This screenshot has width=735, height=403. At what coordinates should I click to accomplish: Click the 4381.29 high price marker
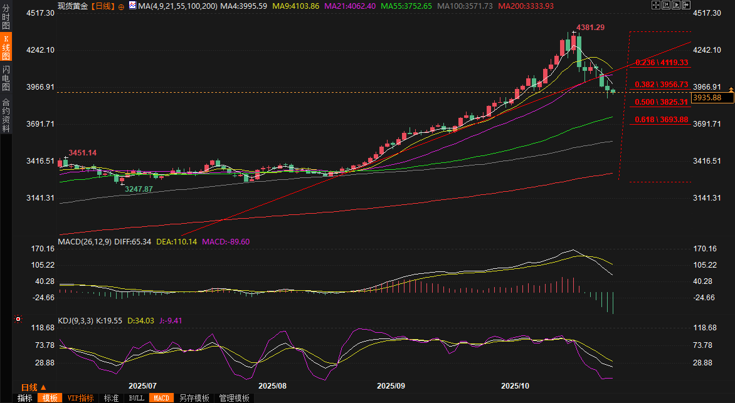591,28
